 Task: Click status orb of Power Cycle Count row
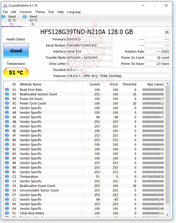(x=7, y=103)
